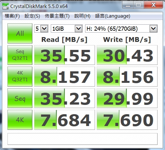Open the 檔案(F) menu
The width and height of the screenshot is (165, 150).
tap(12, 16)
